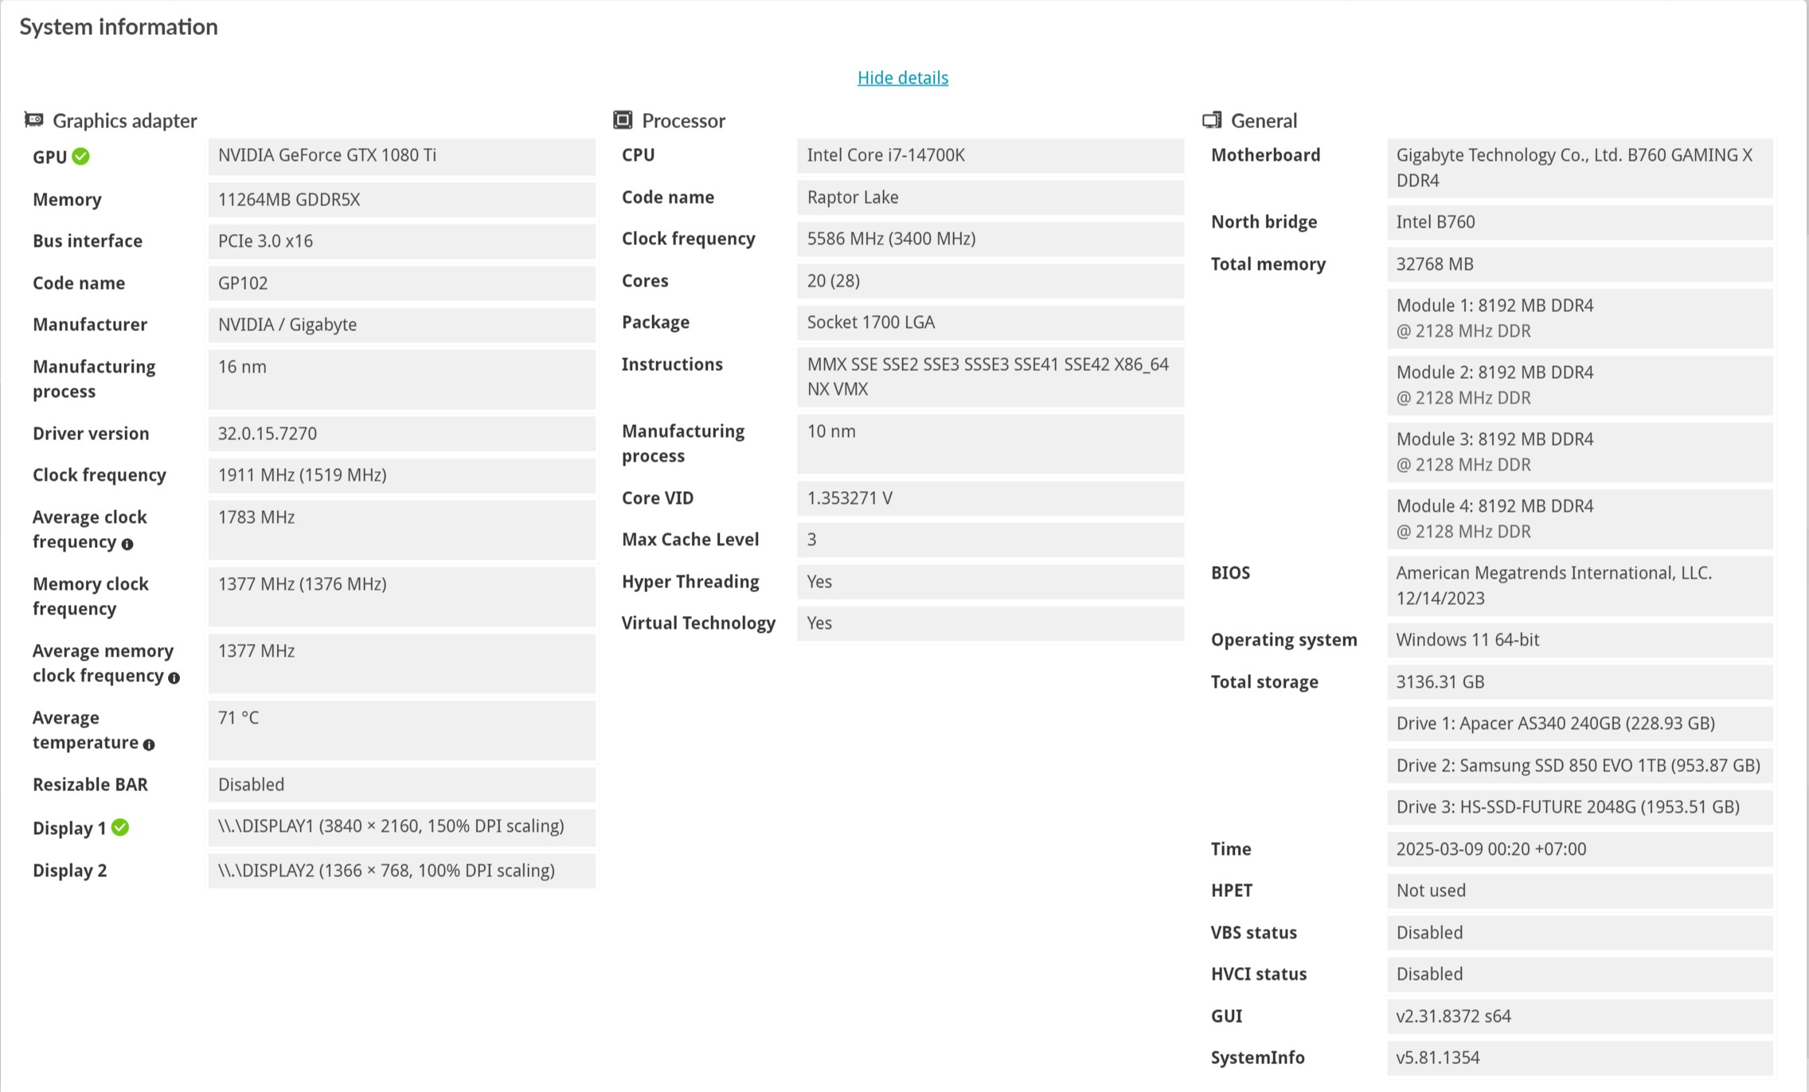The height and width of the screenshot is (1092, 1809).
Task: Click the green checkmark next to GPU
Action: [80, 156]
